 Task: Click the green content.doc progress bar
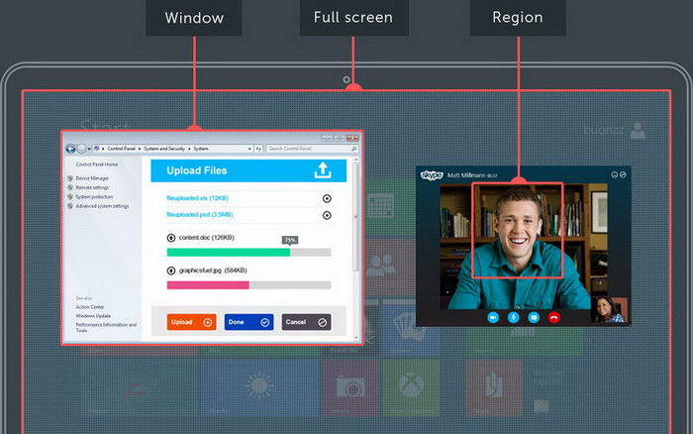[x=228, y=253]
